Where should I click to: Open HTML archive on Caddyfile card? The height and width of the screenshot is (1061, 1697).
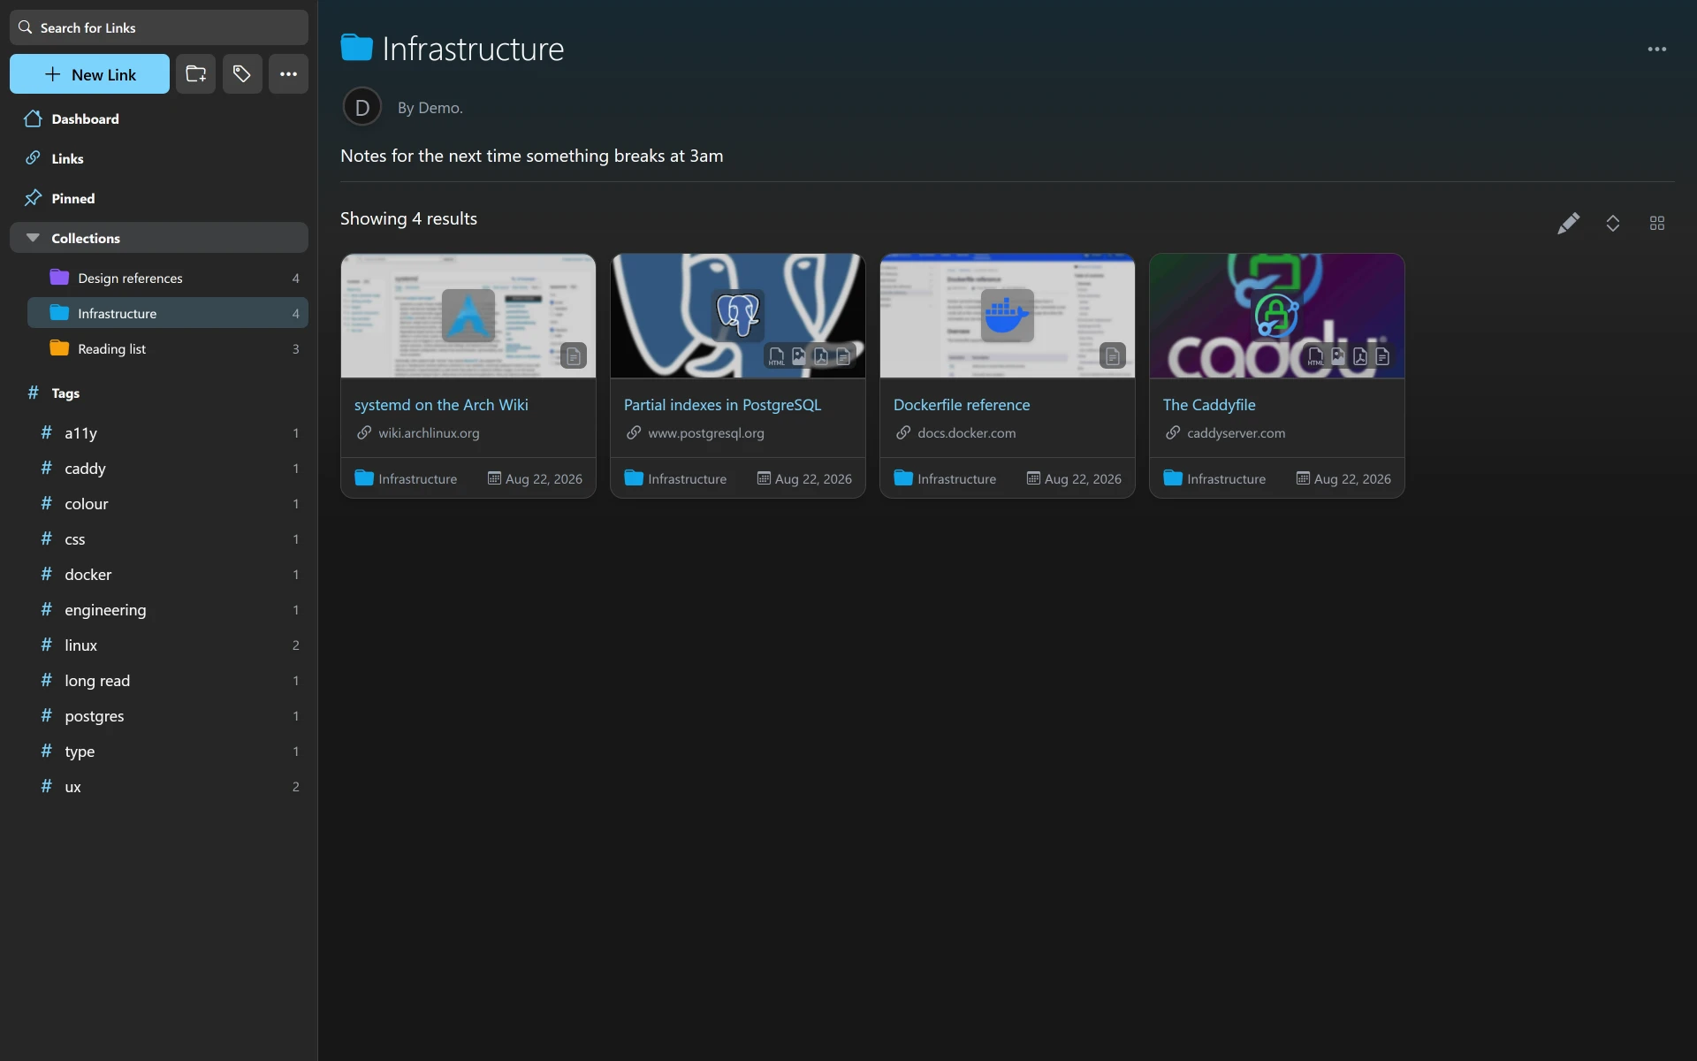[x=1315, y=355]
